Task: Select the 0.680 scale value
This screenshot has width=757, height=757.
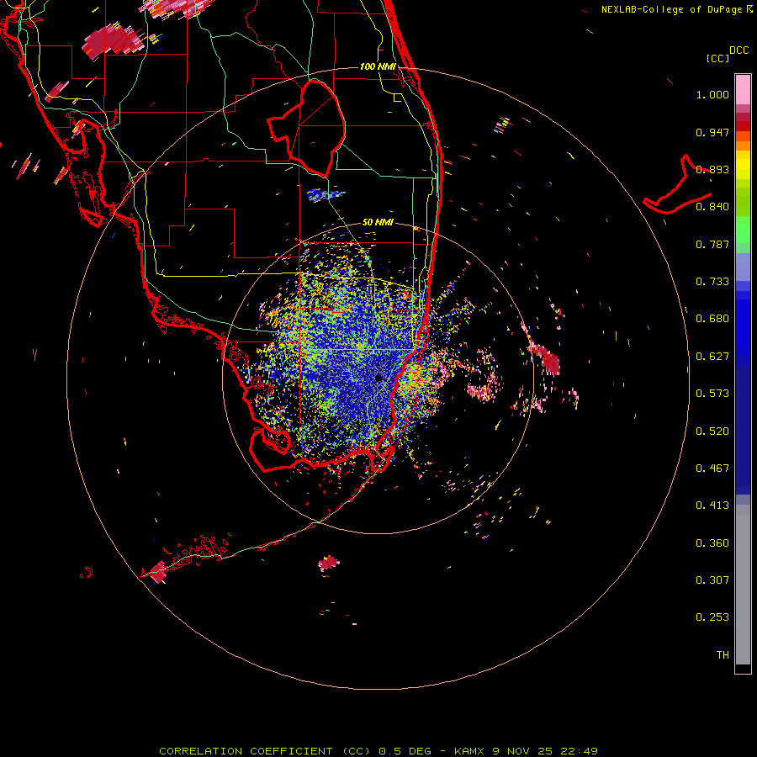Action: [x=712, y=319]
